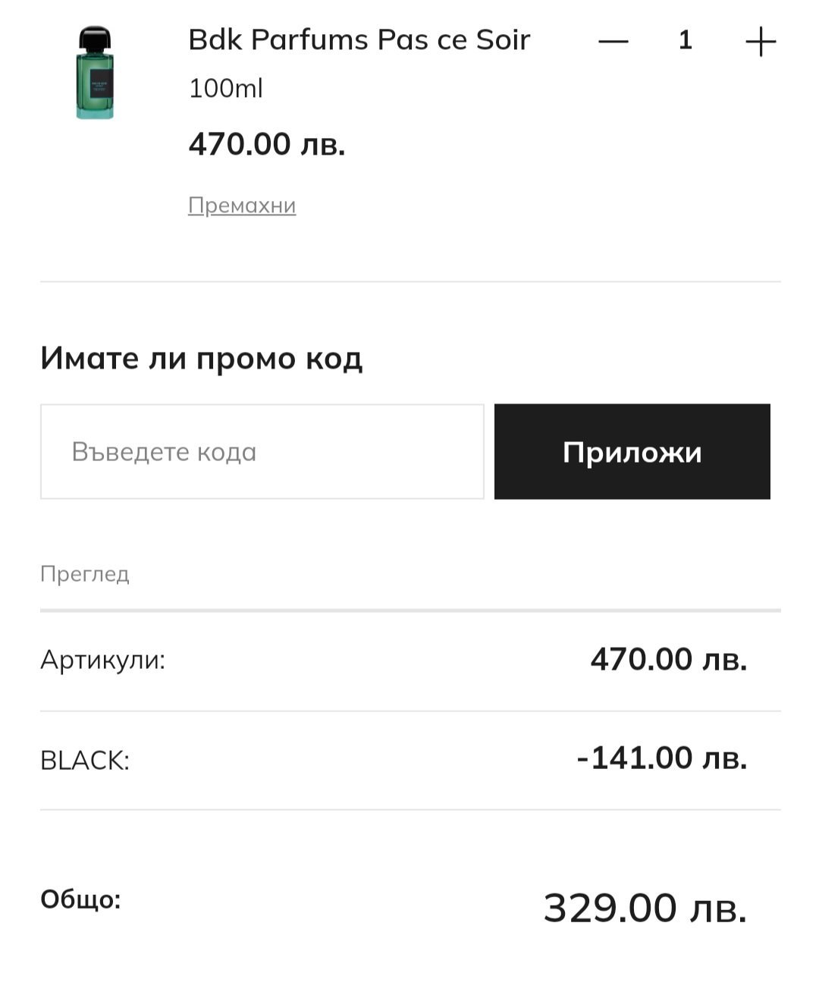Image resolution: width=819 pixels, height=995 pixels.
Task: Remove the item via the Премахни link
Action: pyautogui.click(x=242, y=206)
